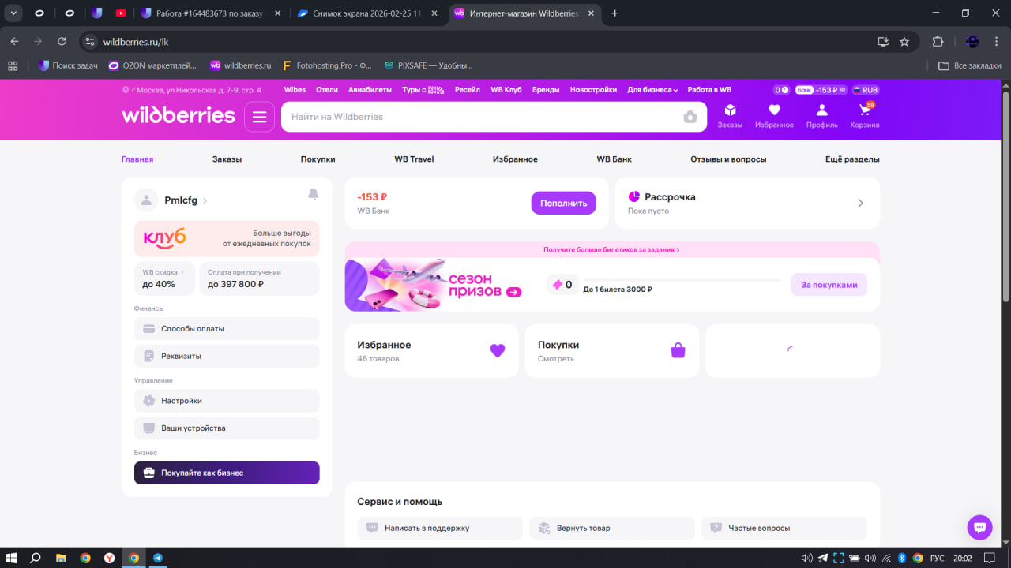The width and height of the screenshot is (1011, 568).
Task: Click the Windows Start button
Action: point(11,558)
